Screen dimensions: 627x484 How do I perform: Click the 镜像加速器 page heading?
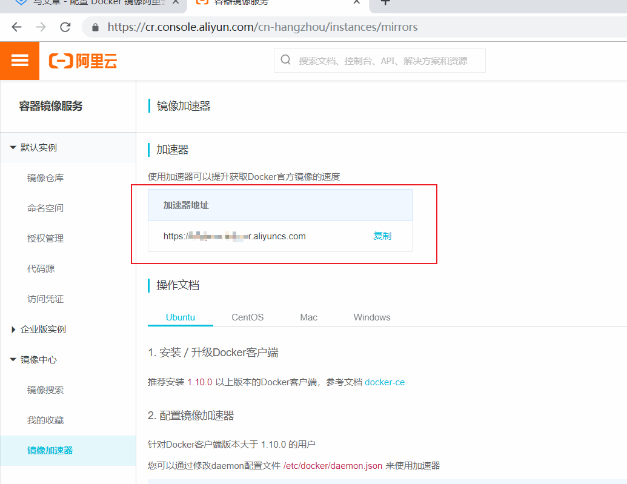184,106
